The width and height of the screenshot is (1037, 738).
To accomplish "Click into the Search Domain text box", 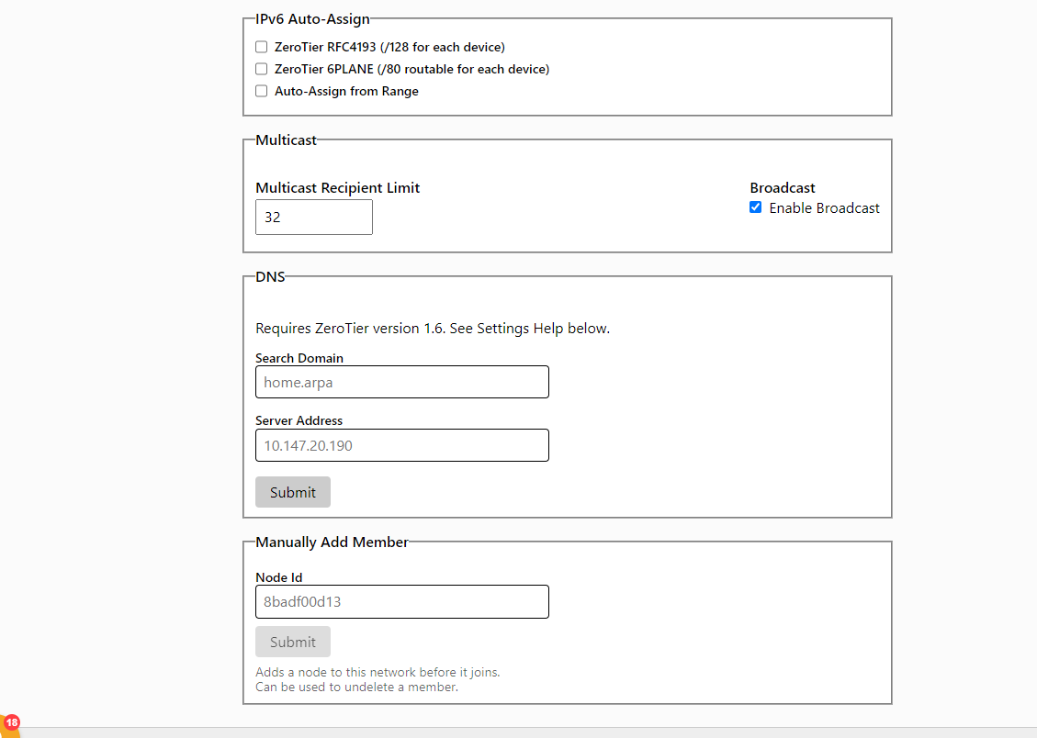I will [402, 382].
